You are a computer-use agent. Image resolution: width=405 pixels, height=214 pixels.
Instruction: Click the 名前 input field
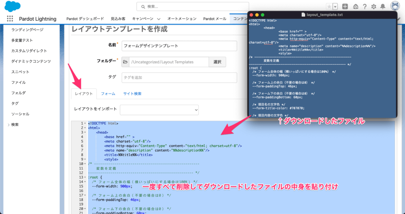pos(179,46)
